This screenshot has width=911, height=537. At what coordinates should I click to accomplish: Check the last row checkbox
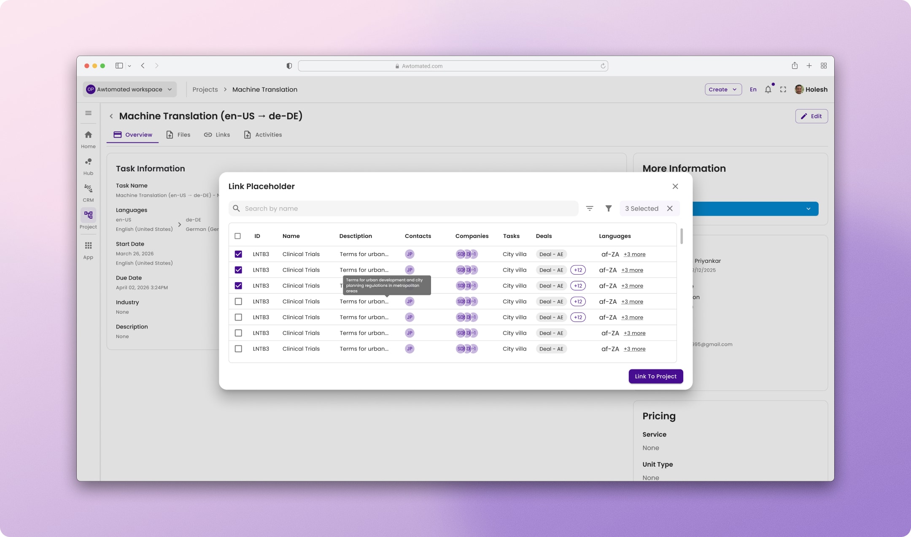(x=238, y=349)
